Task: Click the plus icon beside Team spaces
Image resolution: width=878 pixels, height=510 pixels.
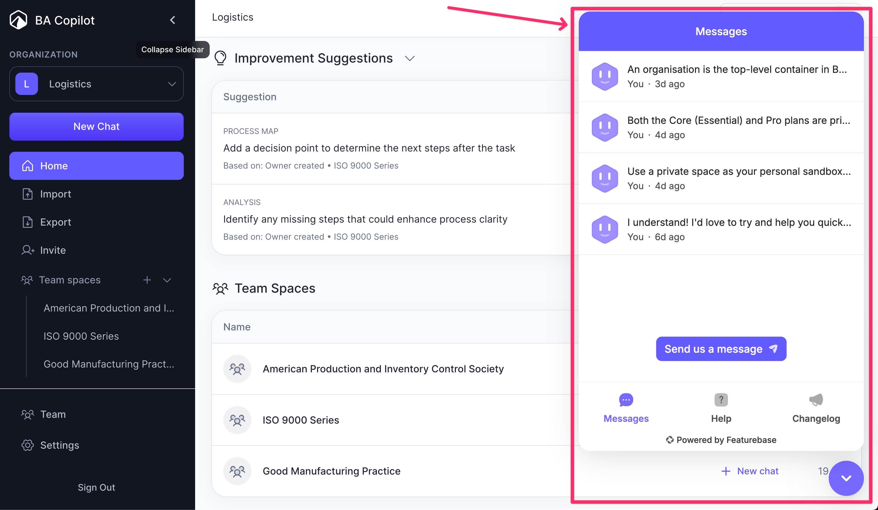Action: click(x=147, y=280)
